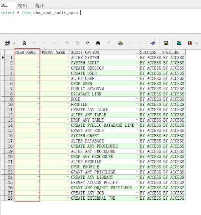Viewport: 201px width, 215px height.
Task: Open ellipsis editor in row 1 USER_NAME cell
Action: click(x=39, y=57)
